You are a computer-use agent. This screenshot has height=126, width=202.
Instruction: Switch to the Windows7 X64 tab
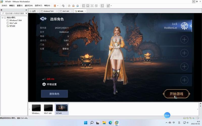click(48, 11)
